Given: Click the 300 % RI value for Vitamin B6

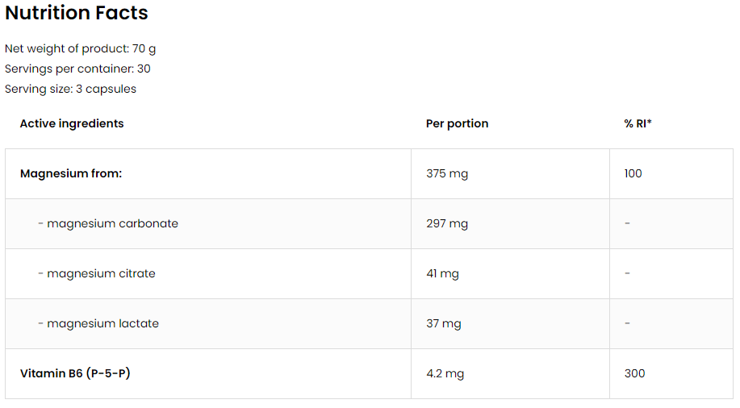Looking at the screenshot, I should pyautogui.click(x=634, y=373).
